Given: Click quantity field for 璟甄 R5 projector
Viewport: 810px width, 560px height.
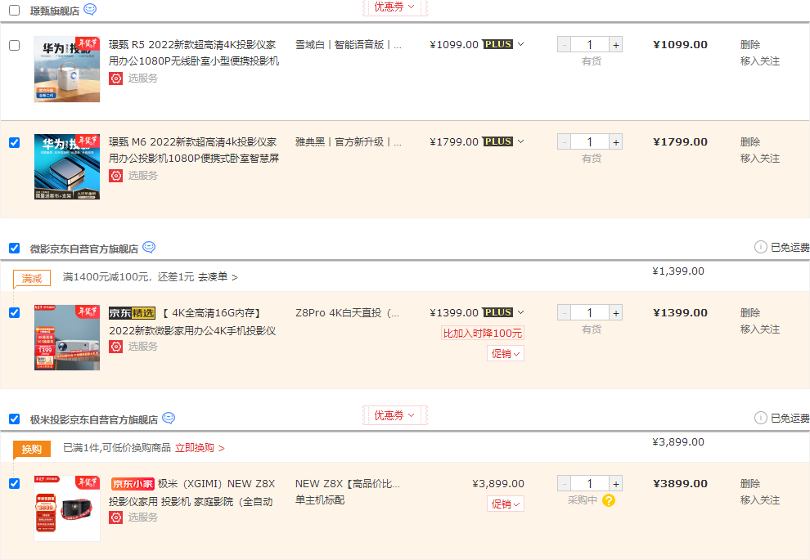Looking at the screenshot, I should click(590, 45).
